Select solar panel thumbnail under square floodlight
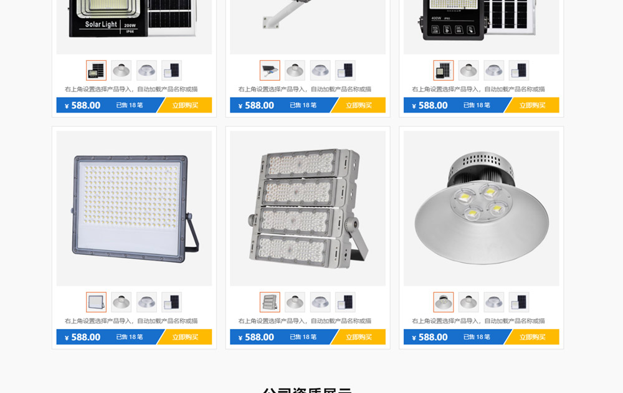623x393 pixels. click(x=172, y=302)
